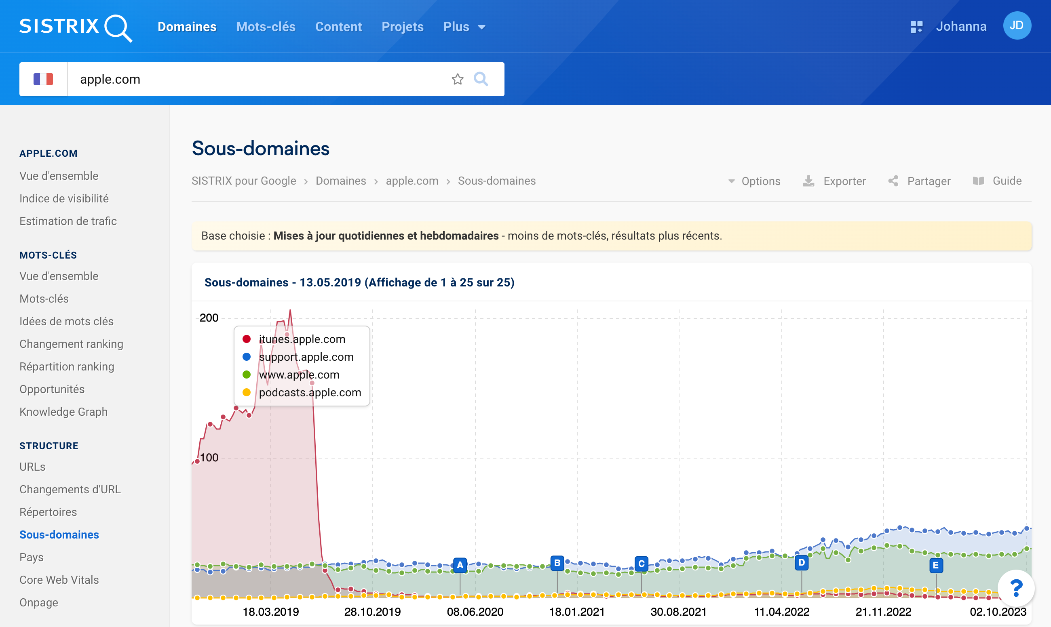Image resolution: width=1051 pixels, height=627 pixels.
Task: Click the 02.10.2023 axis date
Action: (998, 612)
